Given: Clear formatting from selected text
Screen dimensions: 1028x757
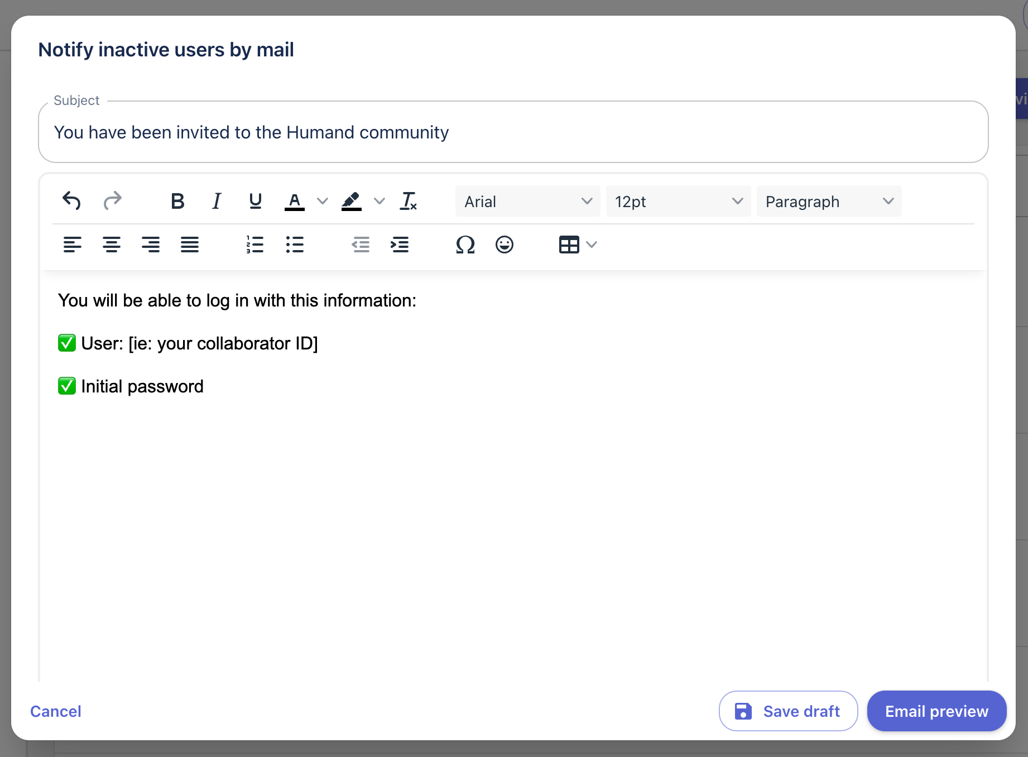Looking at the screenshot, I should click(x=409, y=201).
